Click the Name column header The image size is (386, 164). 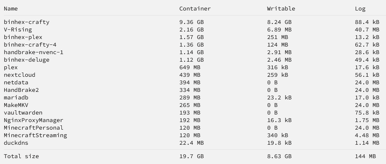[x=11, y=8]
